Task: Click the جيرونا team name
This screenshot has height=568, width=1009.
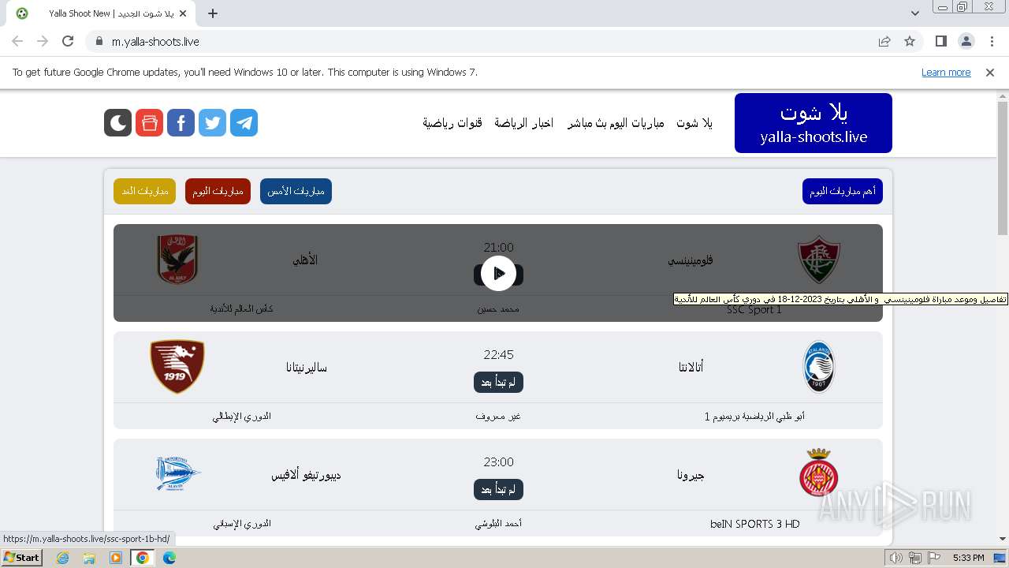Action: pos(691,475)
